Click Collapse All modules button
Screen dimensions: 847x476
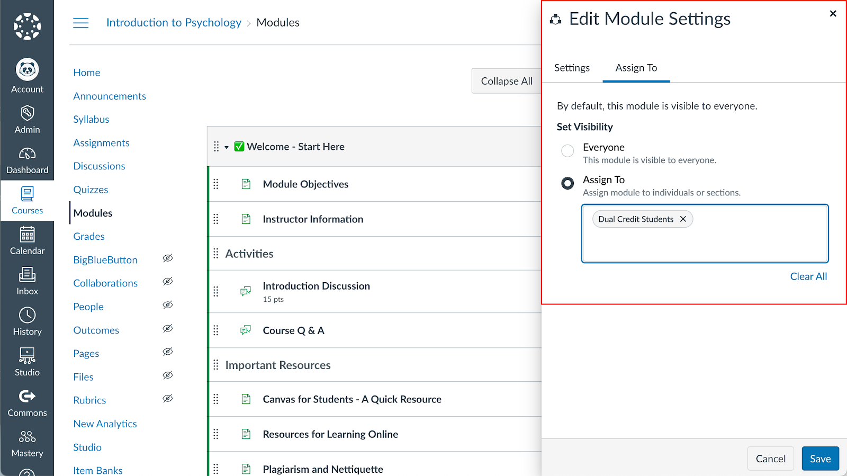click(x=506, y=81)
